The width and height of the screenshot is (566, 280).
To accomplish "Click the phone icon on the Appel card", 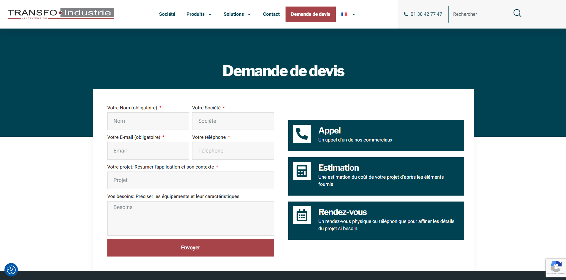I will (x=302, y=134).
